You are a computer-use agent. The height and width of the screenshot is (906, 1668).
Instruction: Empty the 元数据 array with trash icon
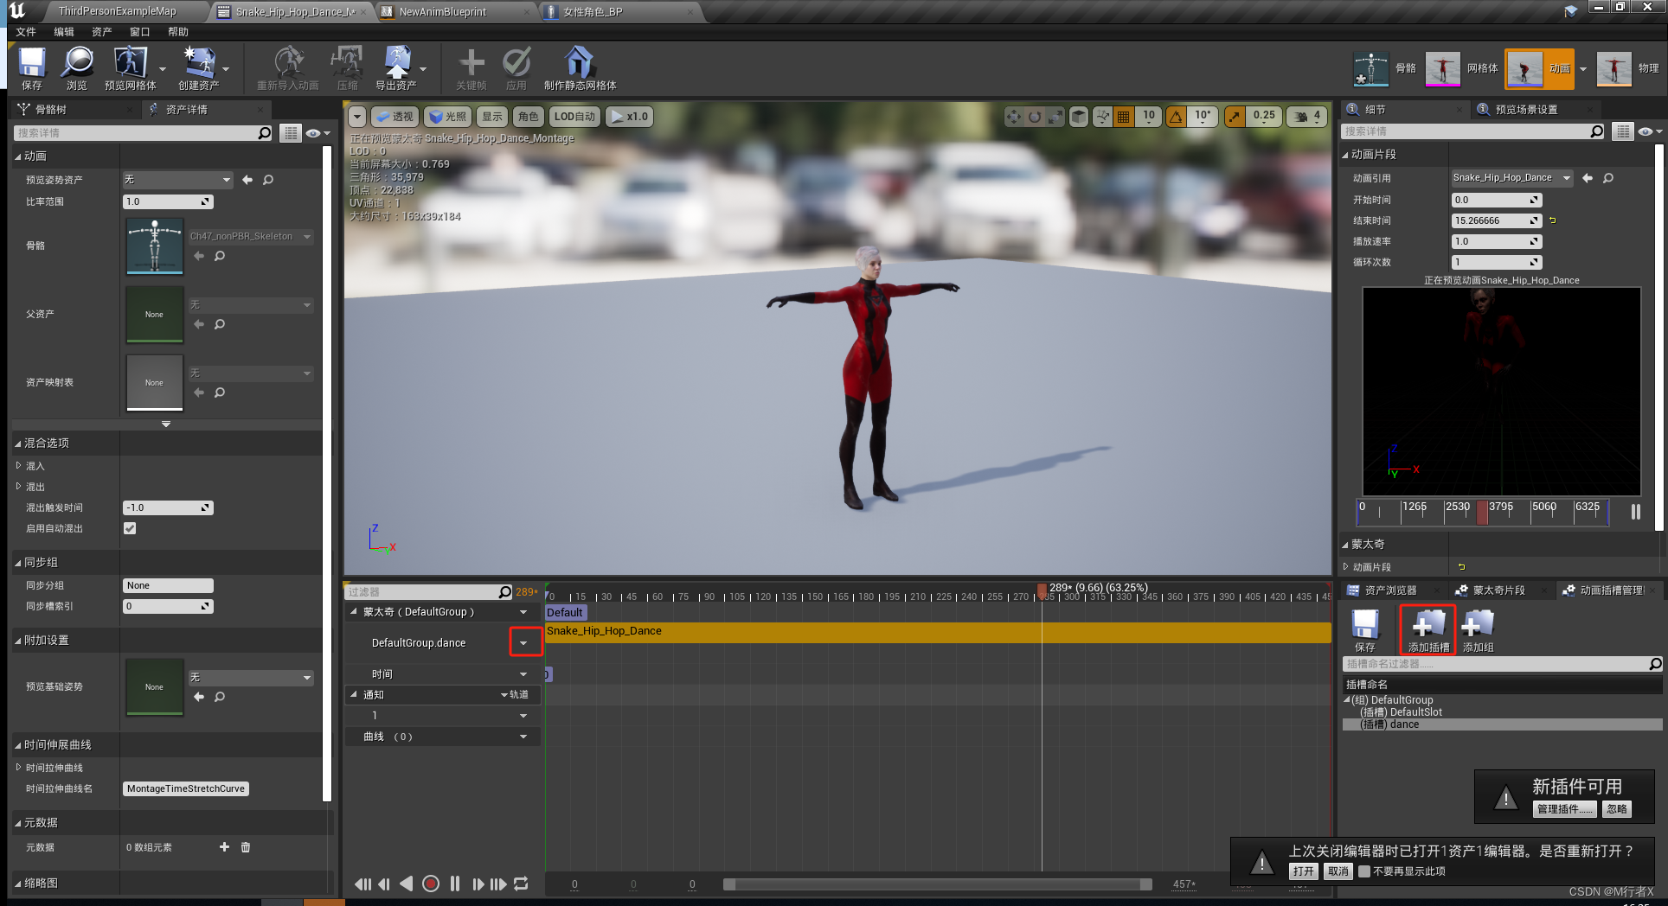246,847
